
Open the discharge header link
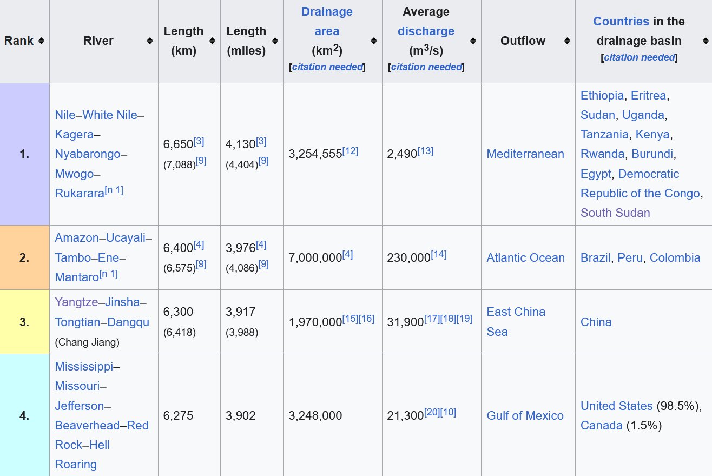426,31
